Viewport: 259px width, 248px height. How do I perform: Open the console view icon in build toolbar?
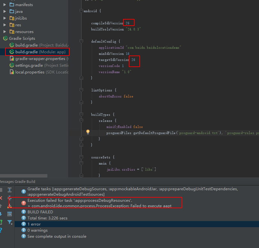click(x=10, y=214)
